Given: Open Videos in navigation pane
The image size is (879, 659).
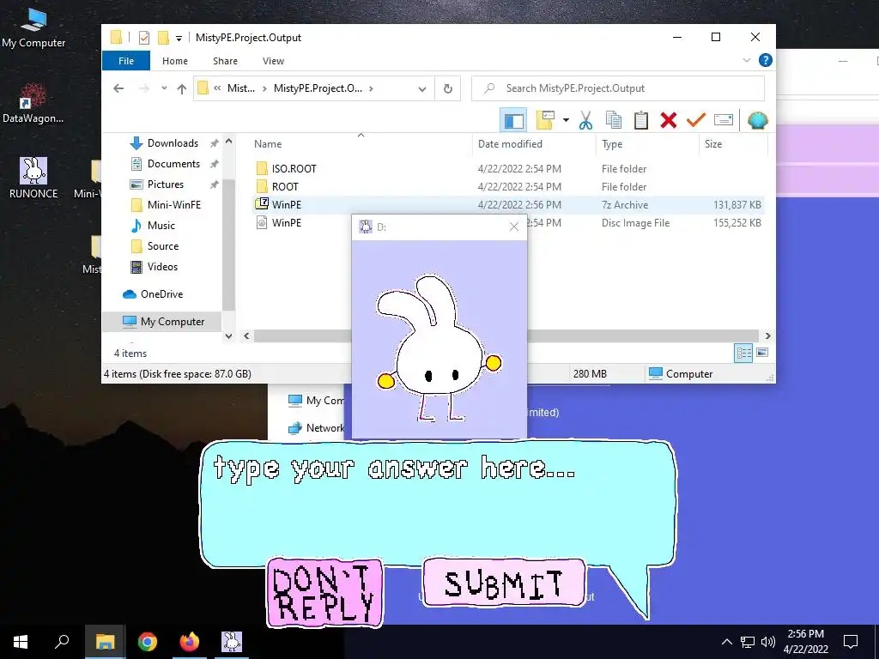Looking at the screenshot, I should point(162,267).
